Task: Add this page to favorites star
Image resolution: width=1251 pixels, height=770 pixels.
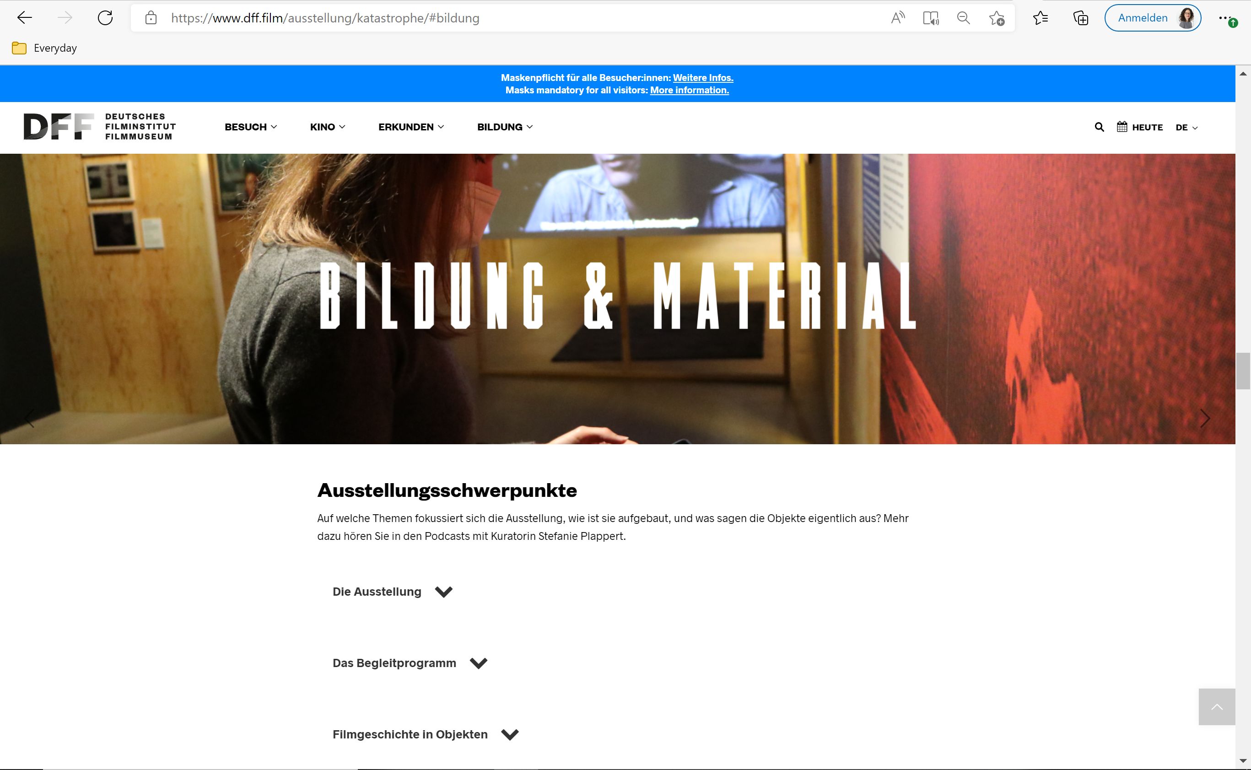Action: 997,18
